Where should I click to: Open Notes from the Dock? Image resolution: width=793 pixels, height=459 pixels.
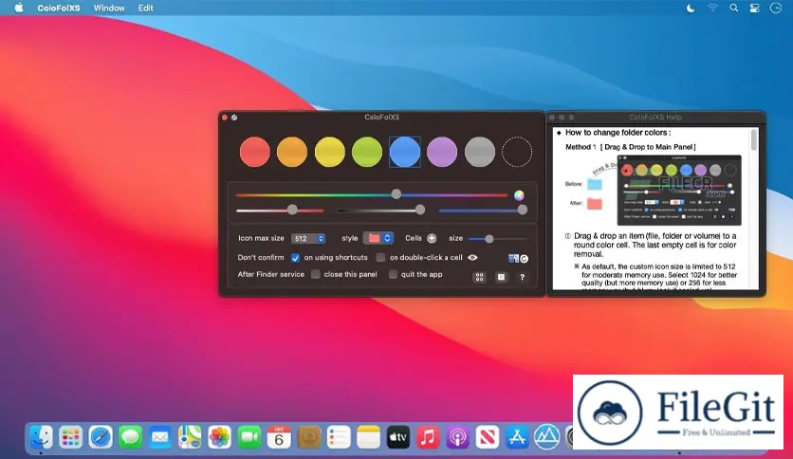click(369, 437)
